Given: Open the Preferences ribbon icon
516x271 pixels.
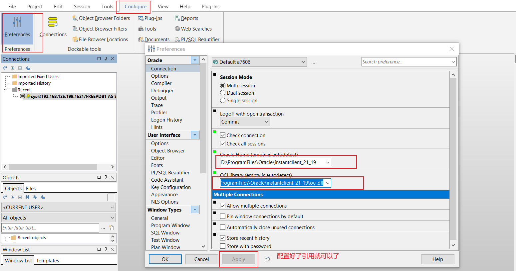Looking at the screenshot, I should [x=17, y=27].
